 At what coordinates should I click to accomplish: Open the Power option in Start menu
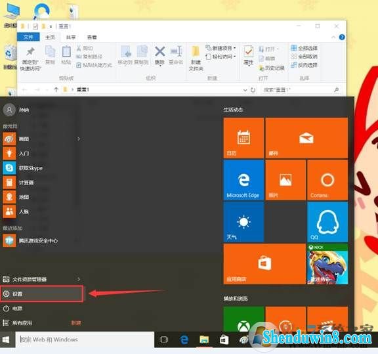41,308
